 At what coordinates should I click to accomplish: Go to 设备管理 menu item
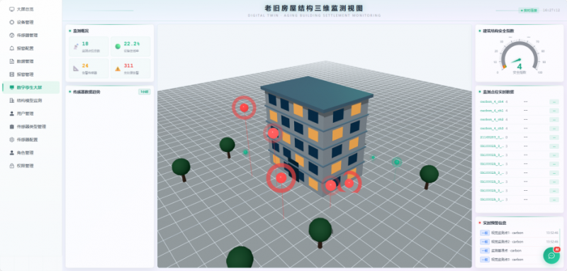coord(30,22)
